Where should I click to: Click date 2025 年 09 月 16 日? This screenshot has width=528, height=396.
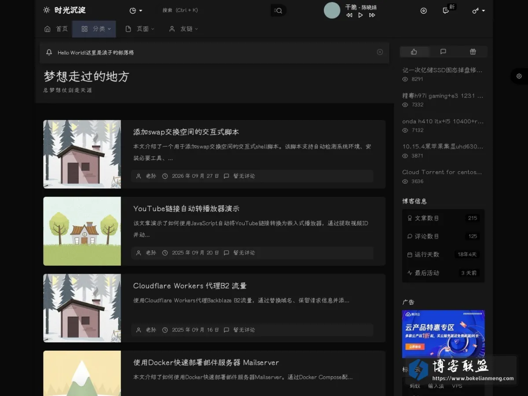pos(195,330)
